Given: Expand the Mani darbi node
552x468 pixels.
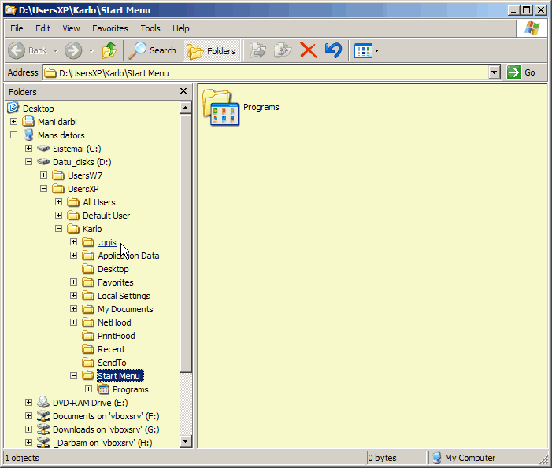Looking at the screenshot, I should click(13, 122).
